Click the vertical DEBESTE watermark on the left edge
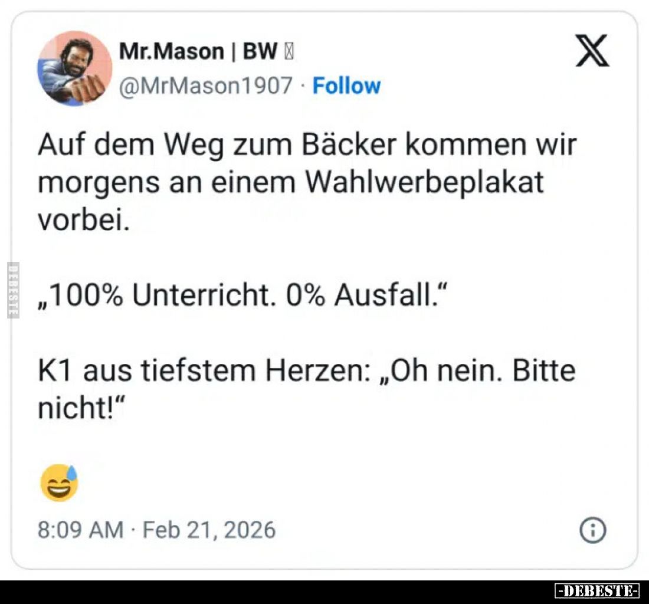The height and width of the screenshot is (604, 649). click(x=13, y=290)
